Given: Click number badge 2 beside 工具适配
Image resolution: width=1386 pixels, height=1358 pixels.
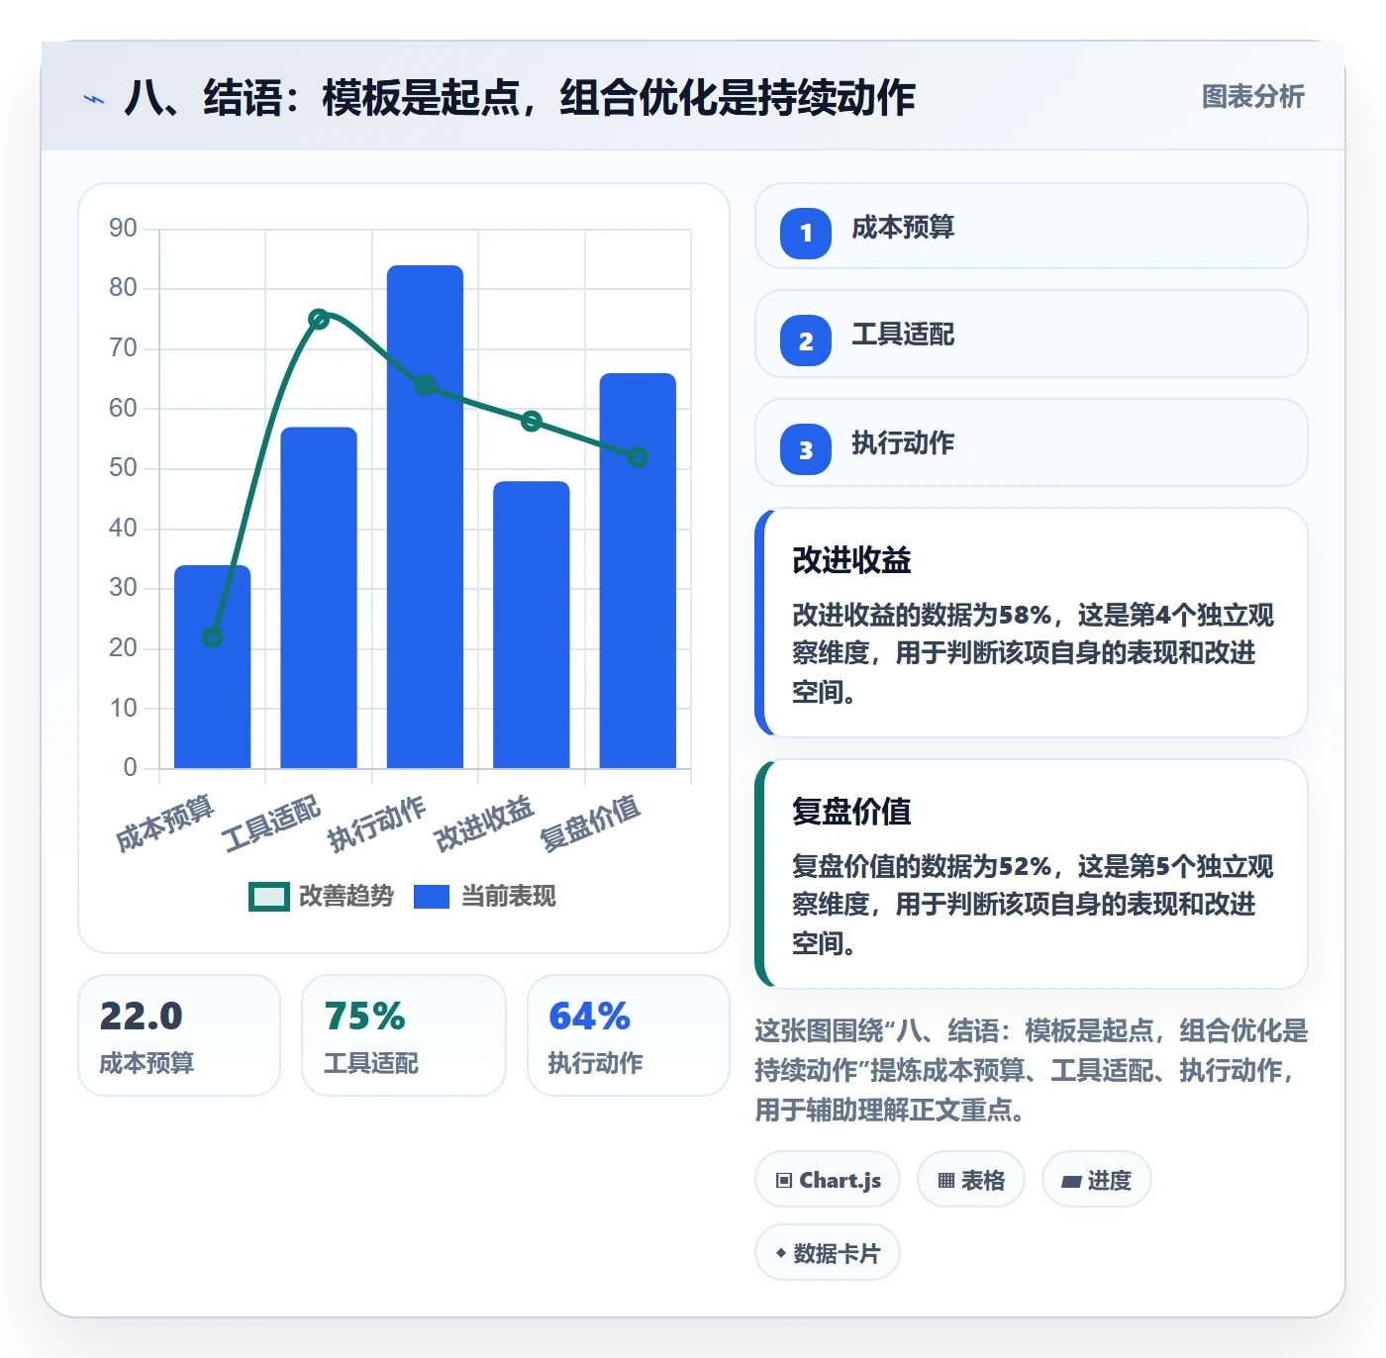Looking at the screenshot, I should click(806, 340).
